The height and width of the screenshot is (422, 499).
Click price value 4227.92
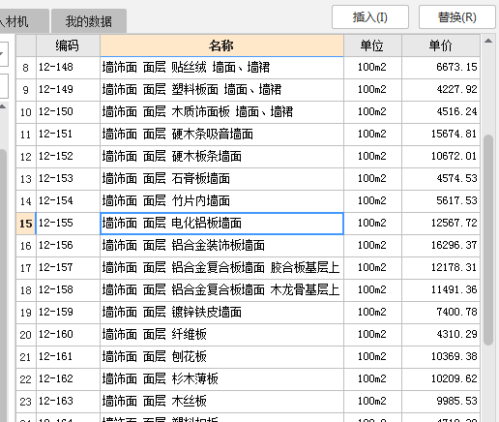(x=456, y=89)
